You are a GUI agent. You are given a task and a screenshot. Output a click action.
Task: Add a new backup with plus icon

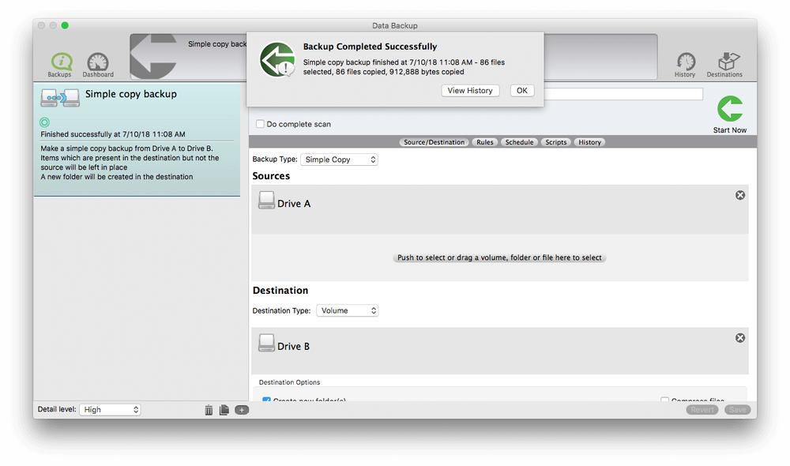(242, 410)
